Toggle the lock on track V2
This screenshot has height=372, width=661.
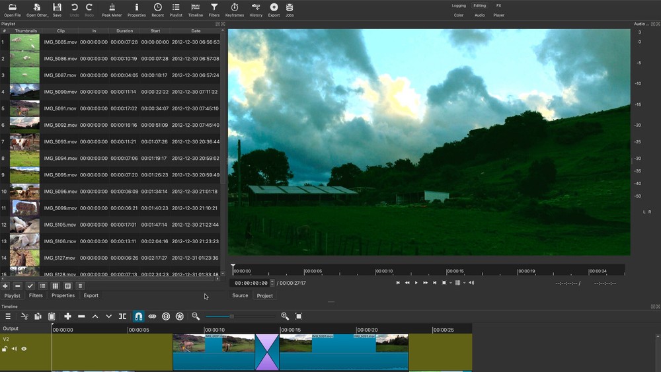tap(5, 349)
